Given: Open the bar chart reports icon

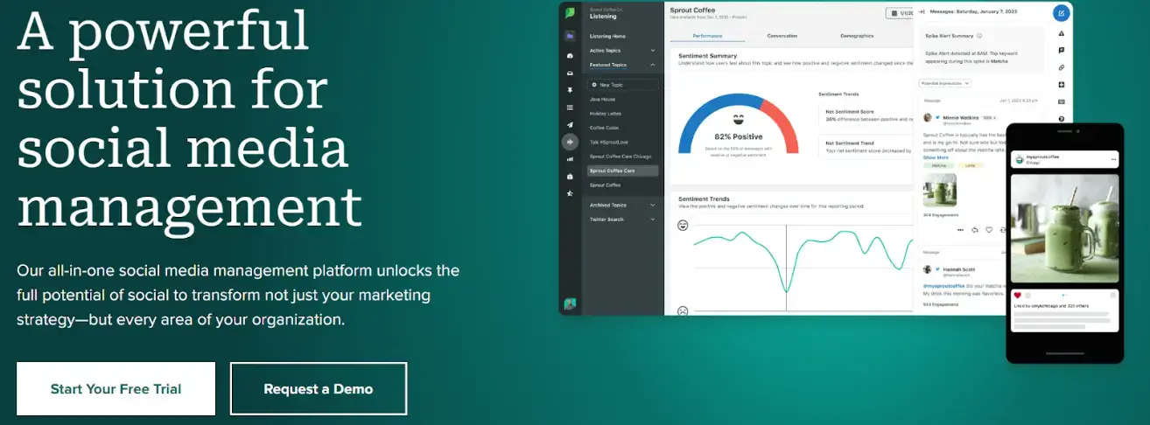Looking at the screenshot, I should coord(570,159).
